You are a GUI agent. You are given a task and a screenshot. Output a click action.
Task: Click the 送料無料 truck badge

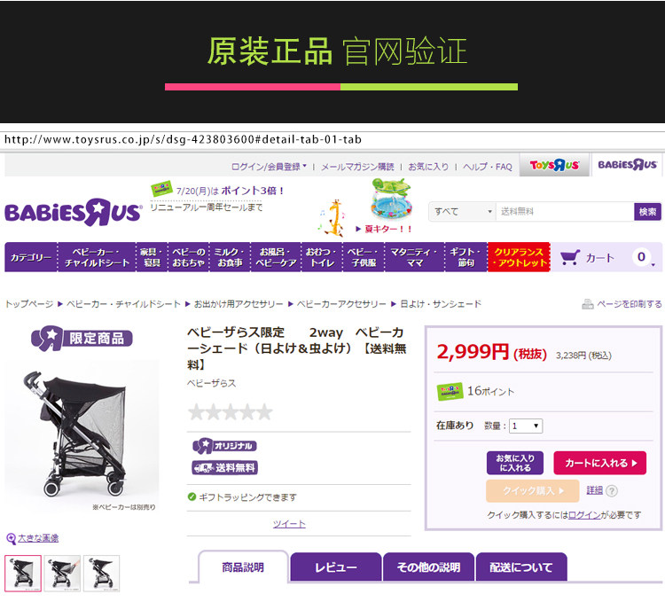(224, 467)
